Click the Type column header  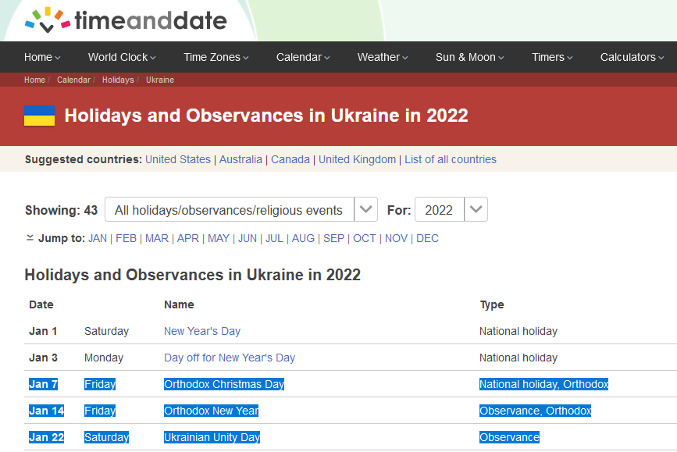[x=492, y=304]
